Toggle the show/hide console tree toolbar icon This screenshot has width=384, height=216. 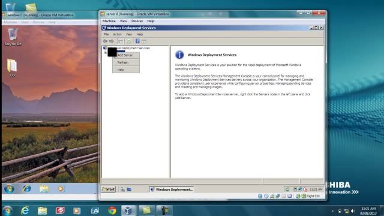coord(121,41)
